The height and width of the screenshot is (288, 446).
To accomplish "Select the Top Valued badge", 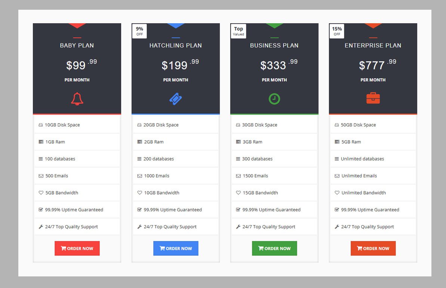I will [238, 31].
